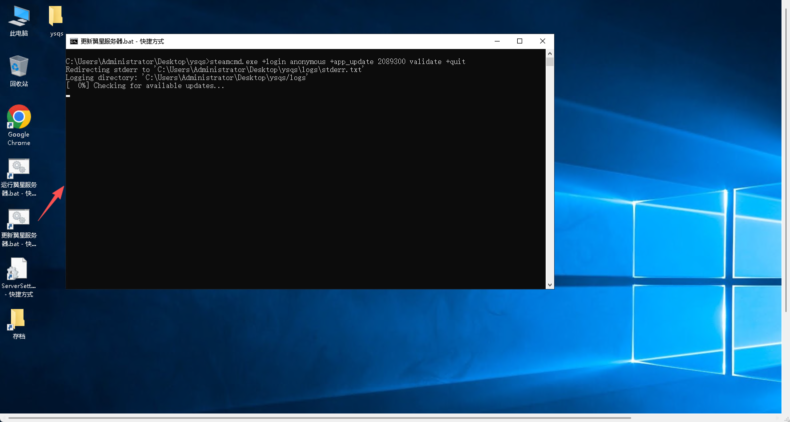Maximize the command prompt window

pyautogui.click(x=520, y=41)
